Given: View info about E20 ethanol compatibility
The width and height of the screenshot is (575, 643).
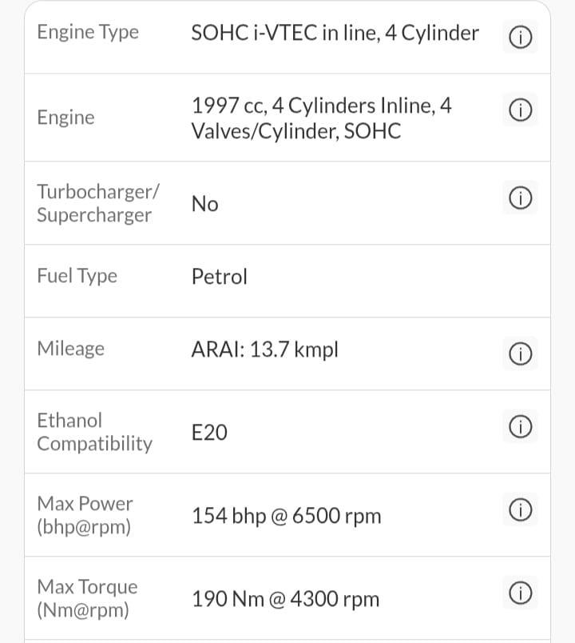Looking at the screenshot, I should click(x=520, y=427).
